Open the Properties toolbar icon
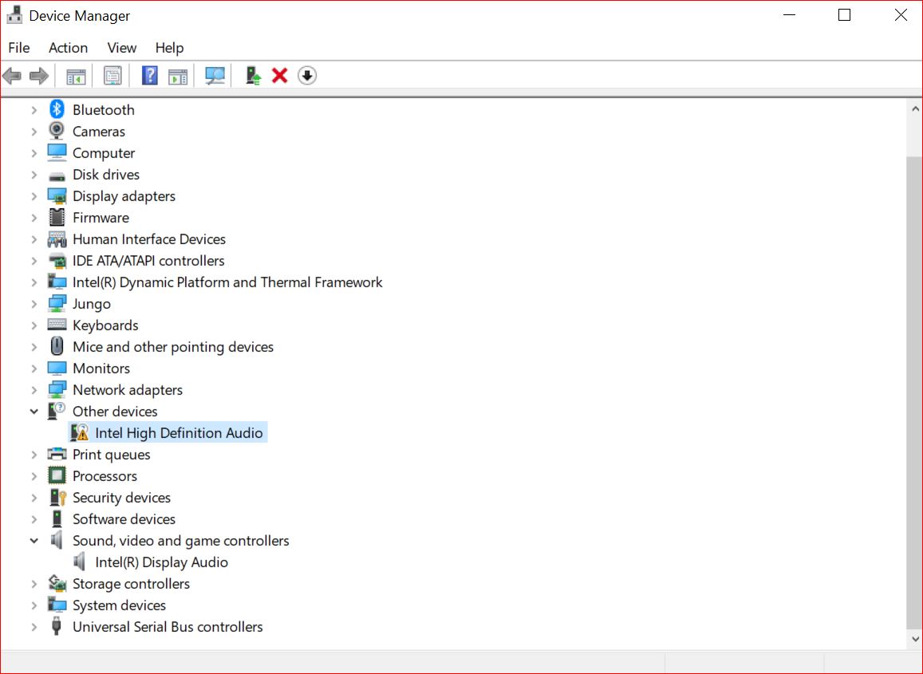 click(112, 75)
